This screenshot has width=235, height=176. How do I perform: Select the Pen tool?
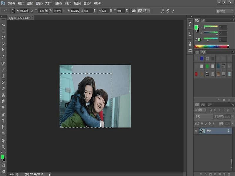[4, 114]
